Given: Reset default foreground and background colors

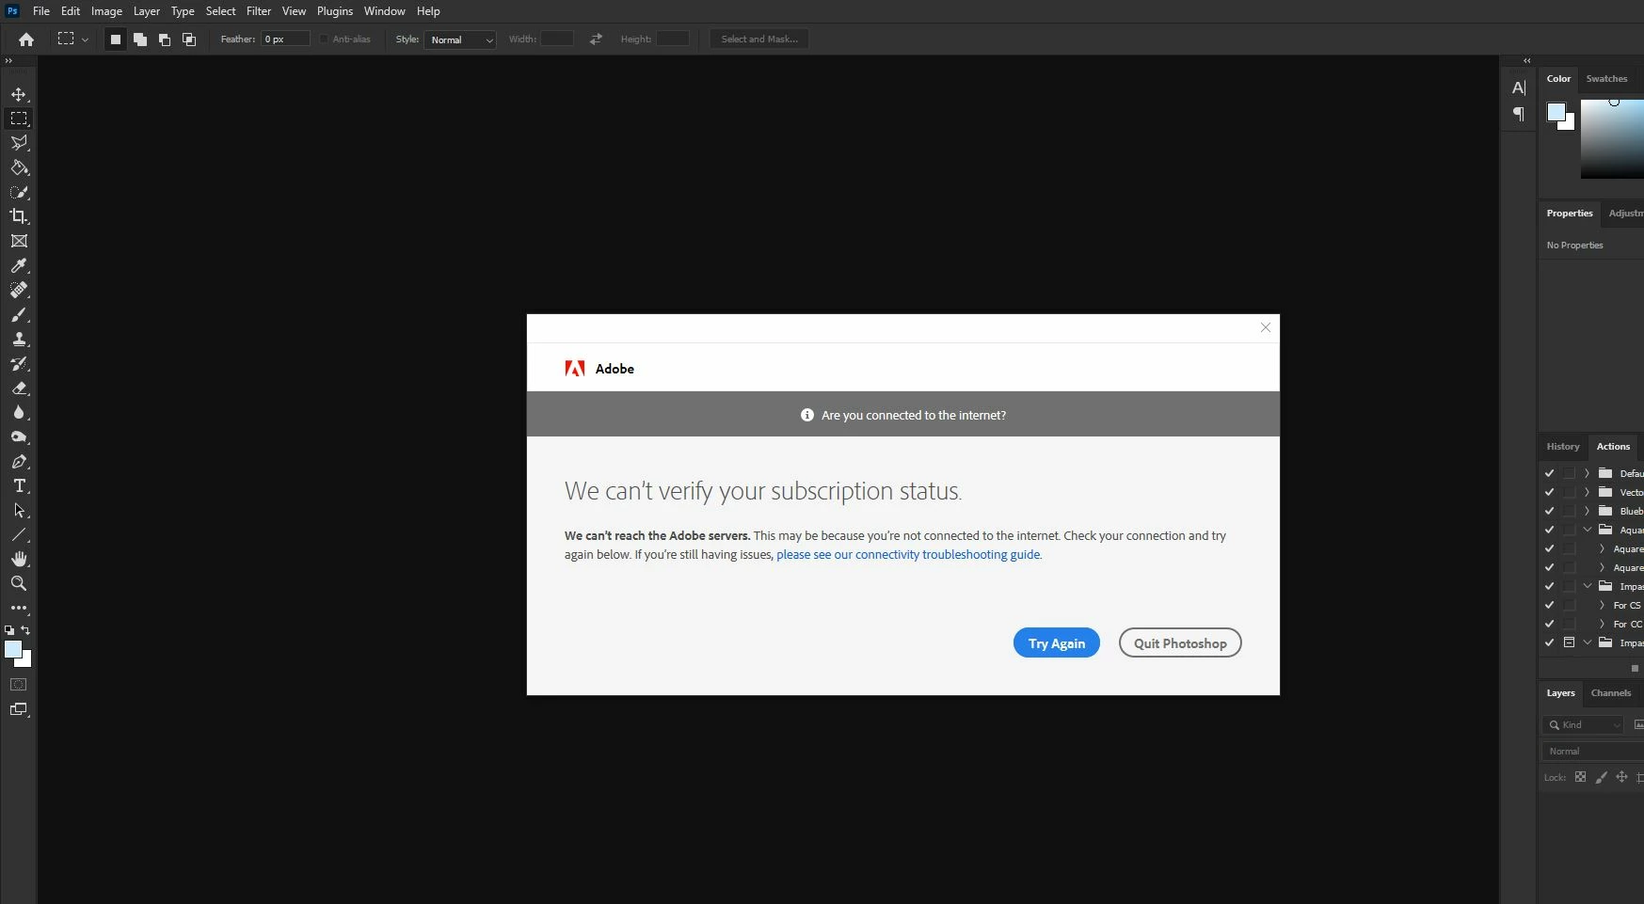Looking at the screenshot, I should tap(9, 630).
